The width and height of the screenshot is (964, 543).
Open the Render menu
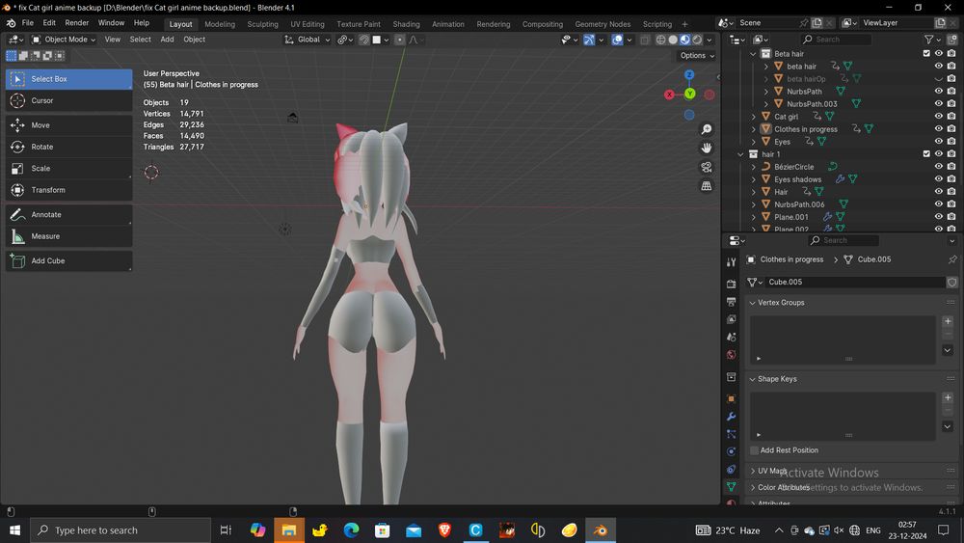77,22
